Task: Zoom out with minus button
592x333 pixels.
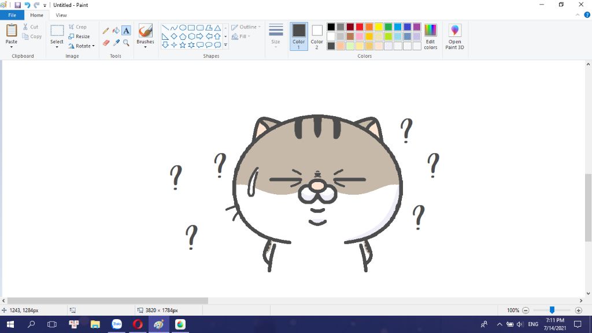Action: tap(526, 310)
